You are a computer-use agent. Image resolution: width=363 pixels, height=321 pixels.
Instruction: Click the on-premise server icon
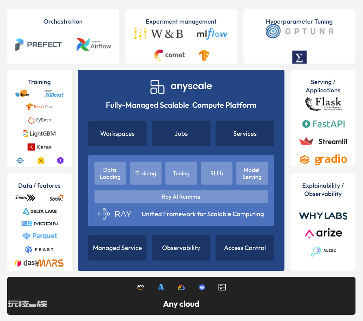click(x=222, y=287)
